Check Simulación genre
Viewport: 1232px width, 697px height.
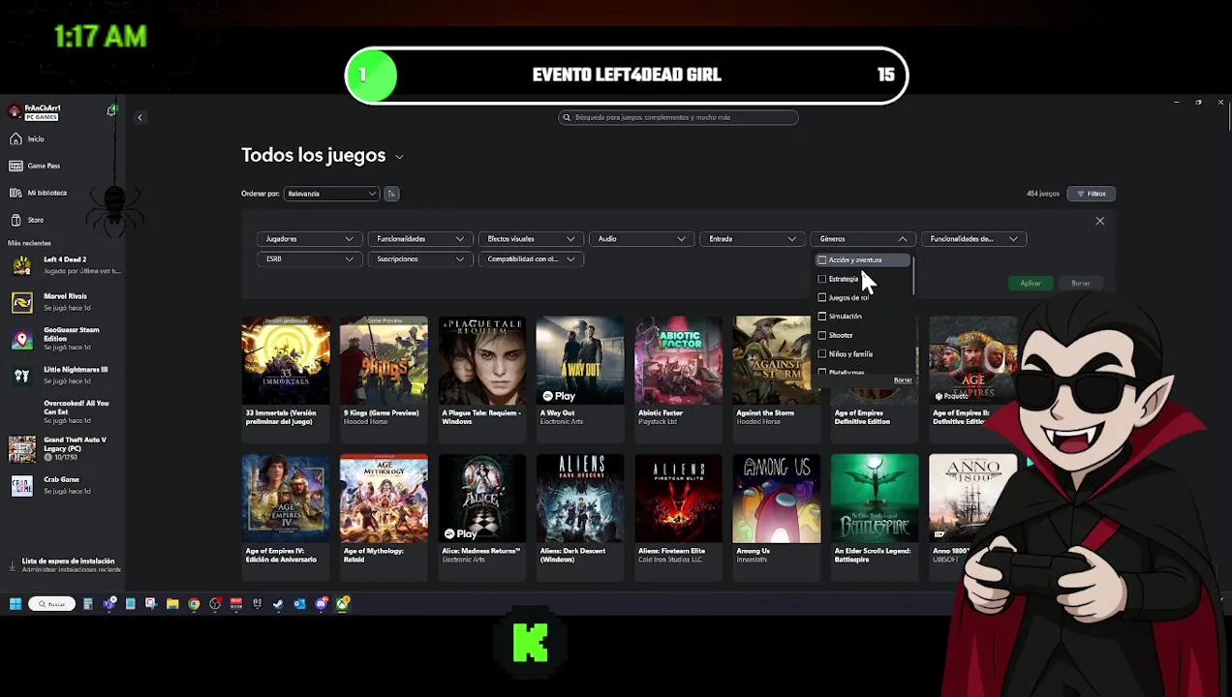822,317
